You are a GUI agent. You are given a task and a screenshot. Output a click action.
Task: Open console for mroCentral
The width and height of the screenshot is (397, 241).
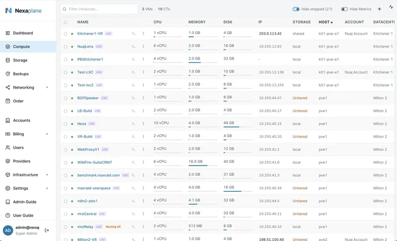[x=133, y=214]
